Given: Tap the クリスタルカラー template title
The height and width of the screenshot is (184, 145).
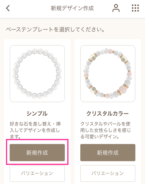Looking at the screenshot, I should coord(107,114).
